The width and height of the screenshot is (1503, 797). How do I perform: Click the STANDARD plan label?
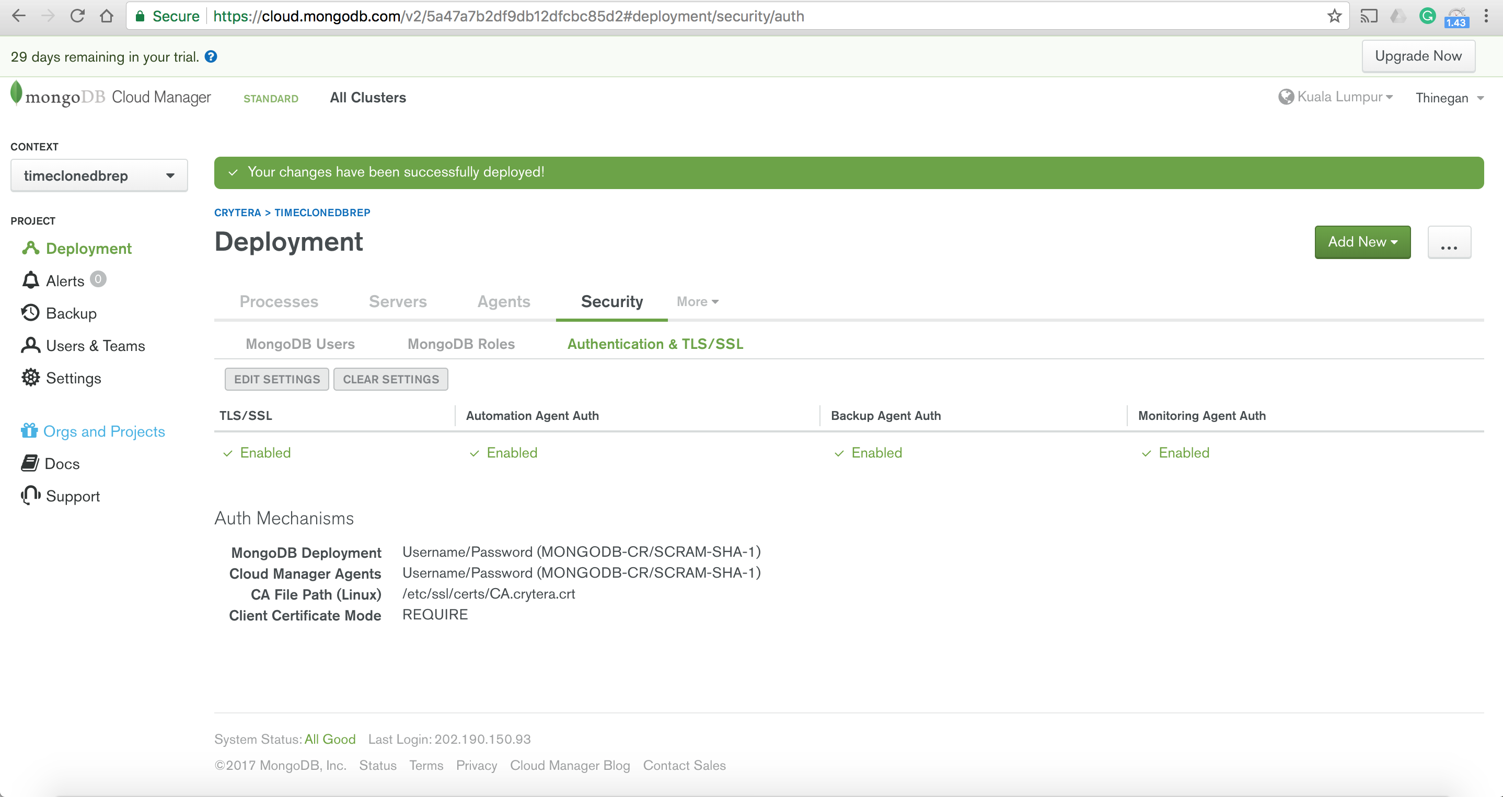(x=271, y=99)
